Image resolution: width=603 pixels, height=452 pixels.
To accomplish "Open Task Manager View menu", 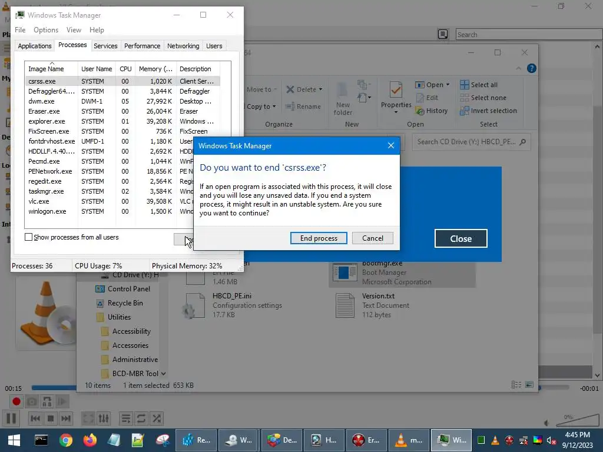I will coord(74,29).
